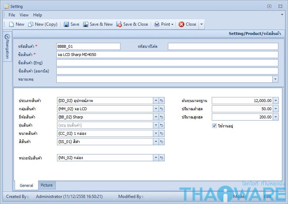Viewport: 288px width, 204px height.
Task: Reset the ยี่ห้อสินค้า field with undo icon
Action: coord(162,117)
